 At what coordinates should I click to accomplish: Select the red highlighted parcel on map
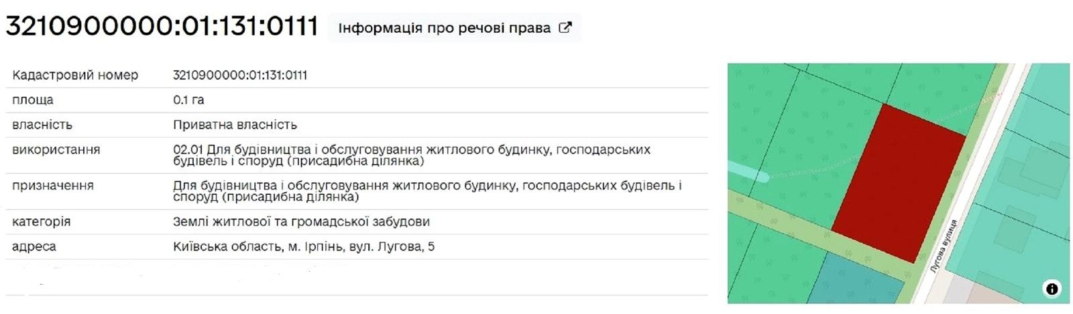tap(899, 181)
